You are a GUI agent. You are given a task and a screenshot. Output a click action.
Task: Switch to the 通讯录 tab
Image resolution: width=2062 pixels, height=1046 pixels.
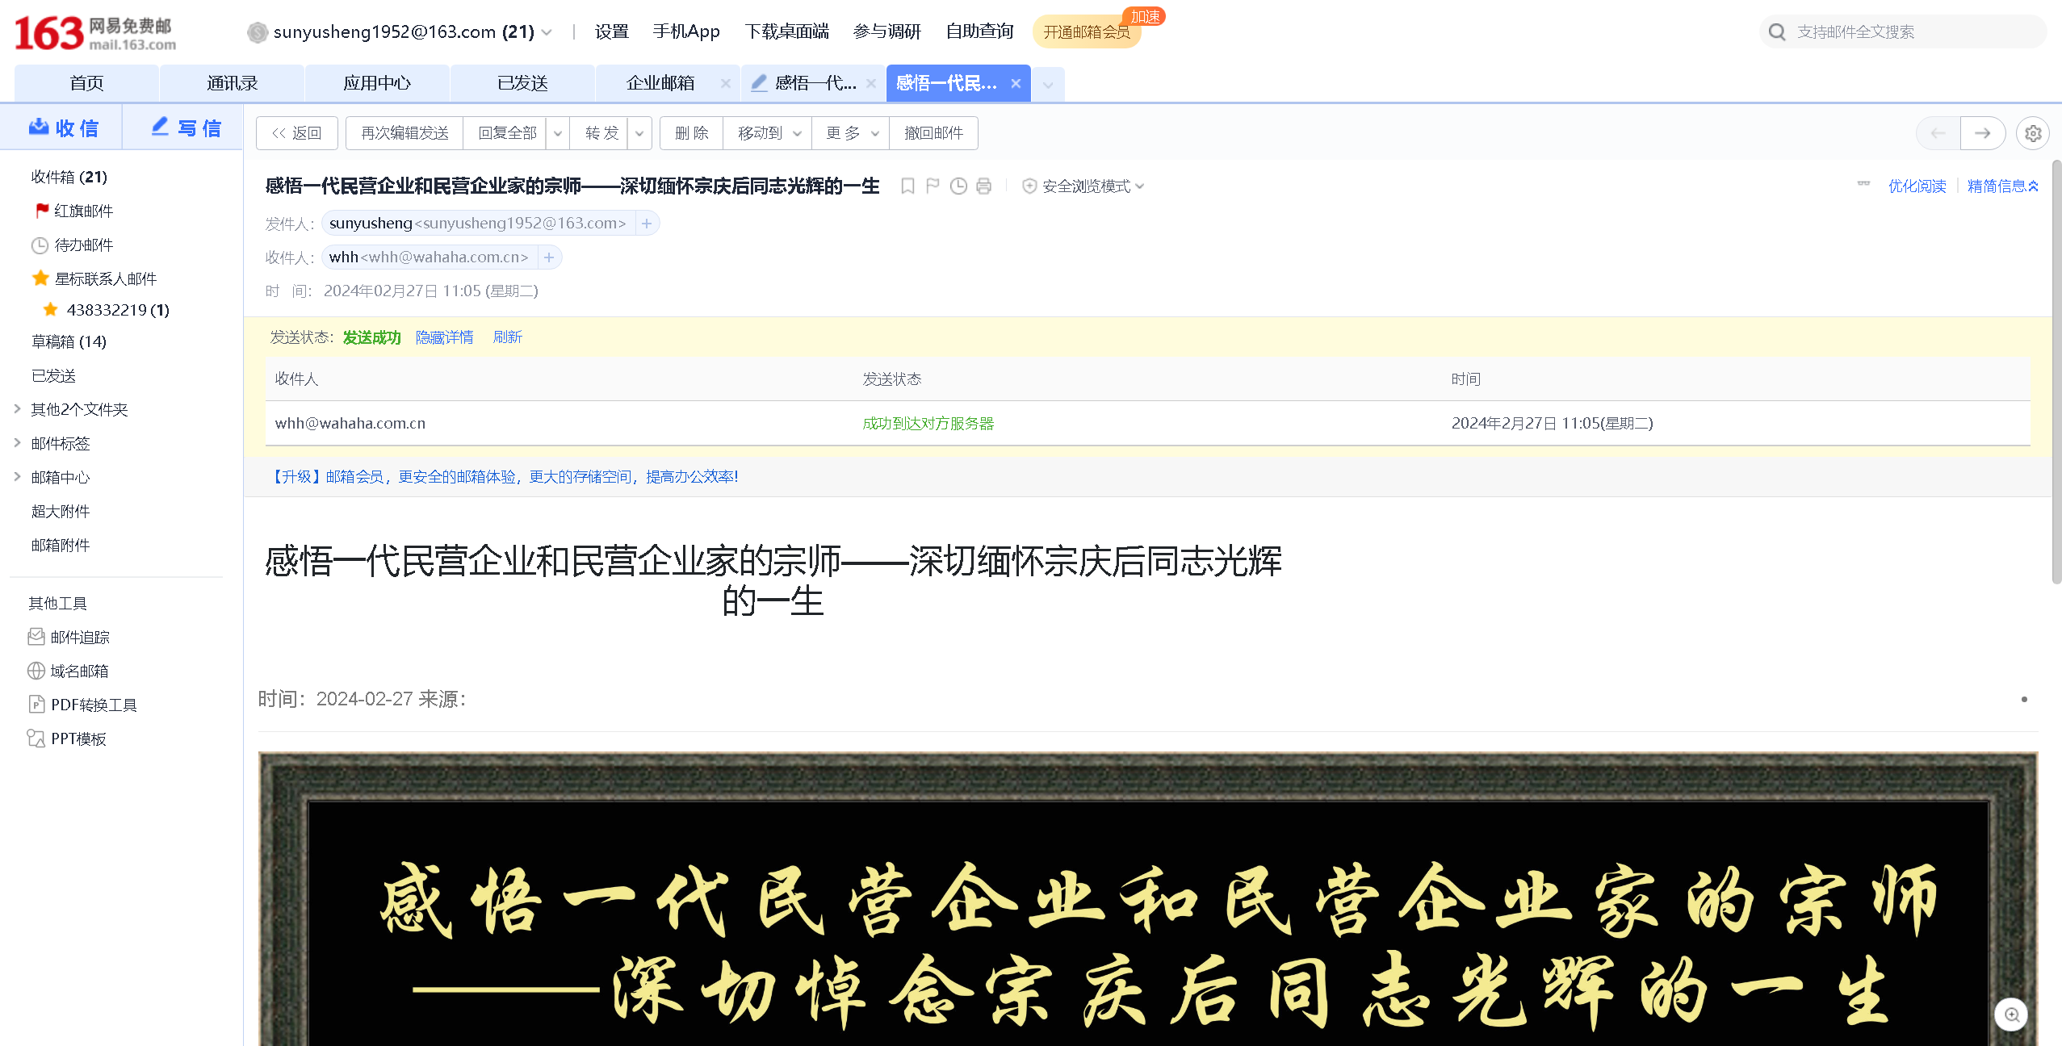(x=232, y=83)
